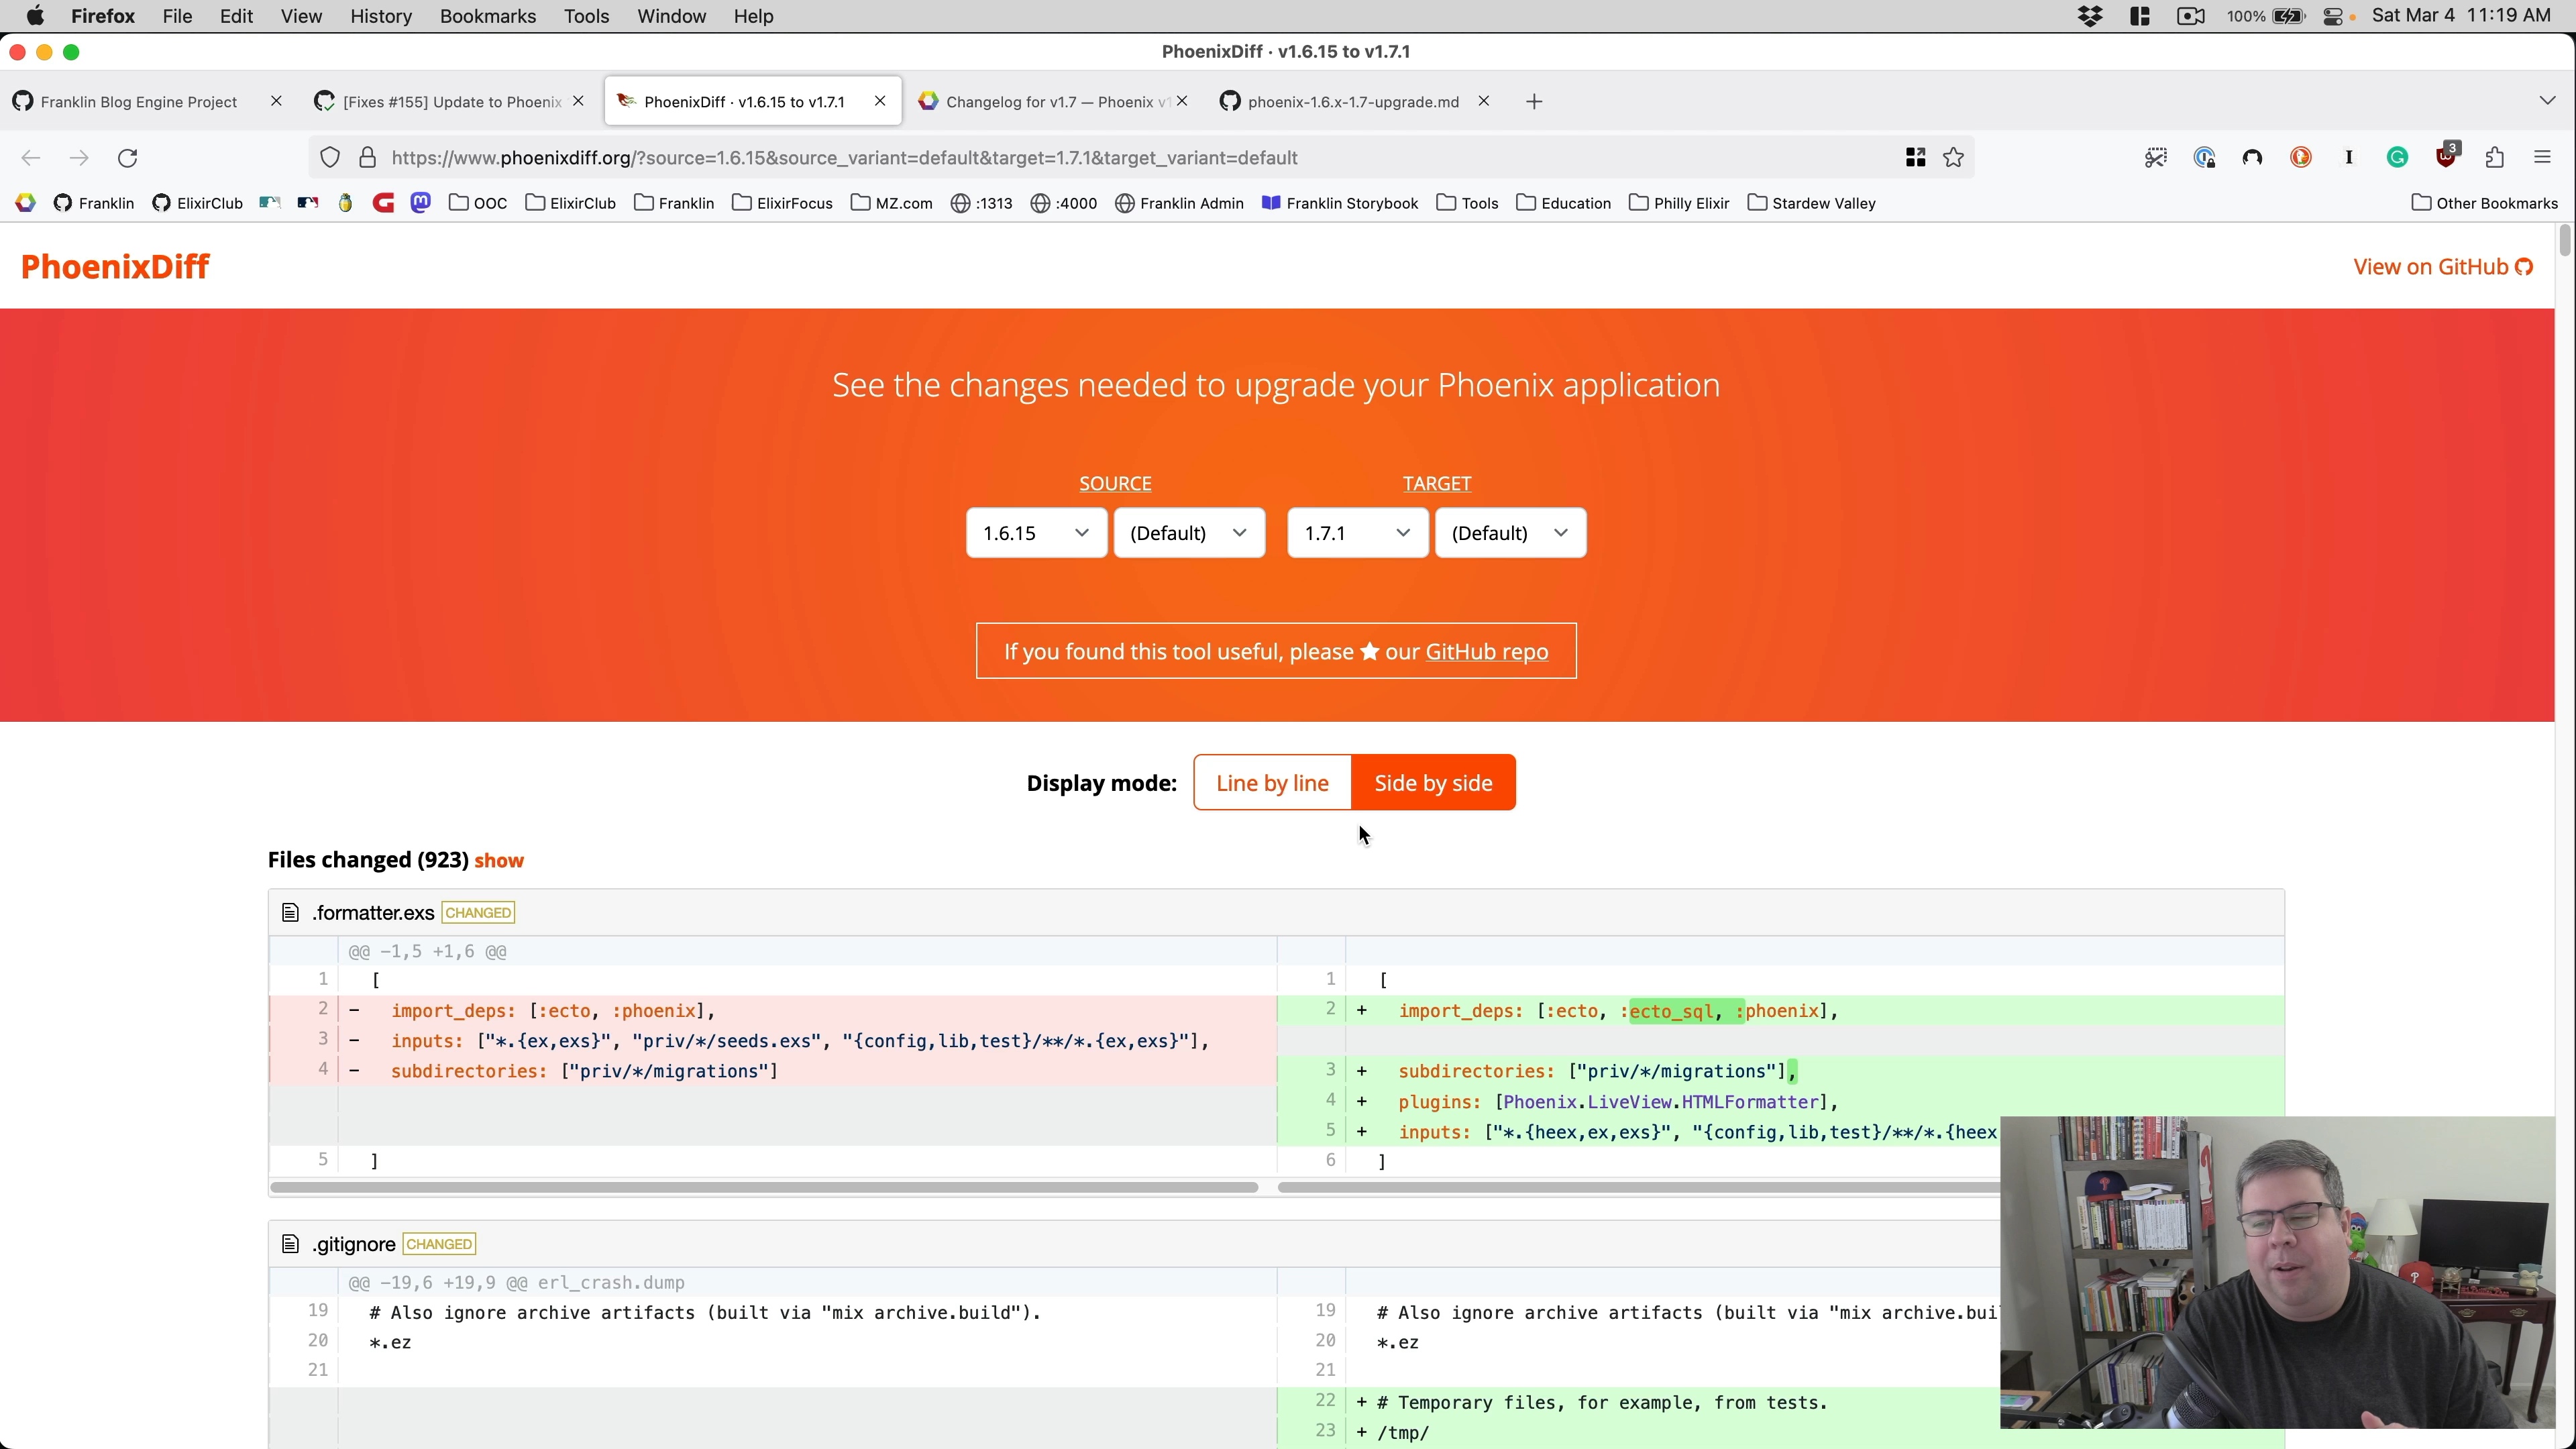Open the Mastodon bookmark icon
This screenshot has width=2576, height=1449.
[420, 203]
